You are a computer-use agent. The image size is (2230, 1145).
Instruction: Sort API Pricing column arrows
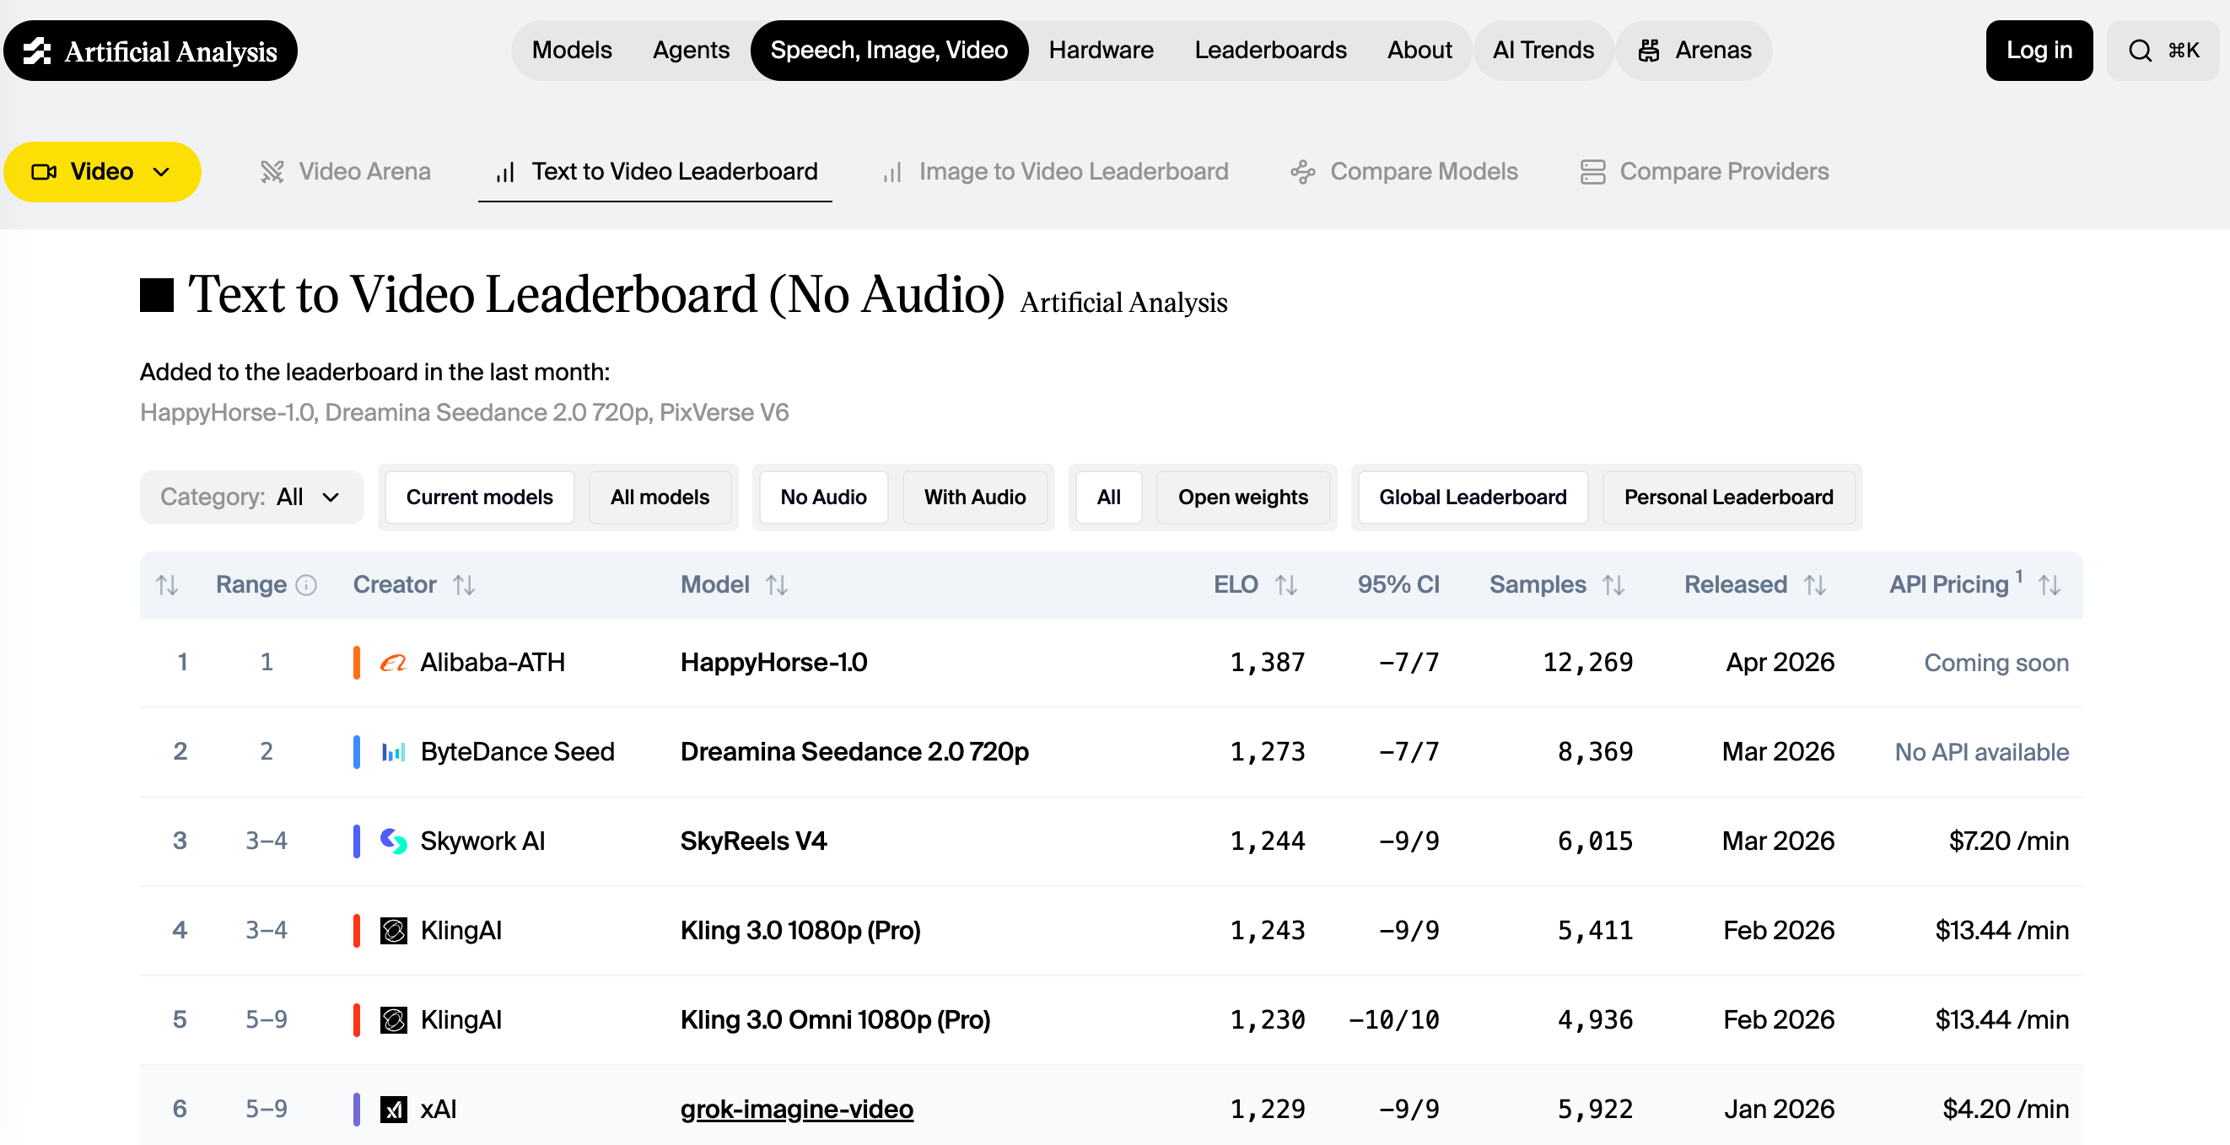pyautogui.click(x=2049, y=585)
